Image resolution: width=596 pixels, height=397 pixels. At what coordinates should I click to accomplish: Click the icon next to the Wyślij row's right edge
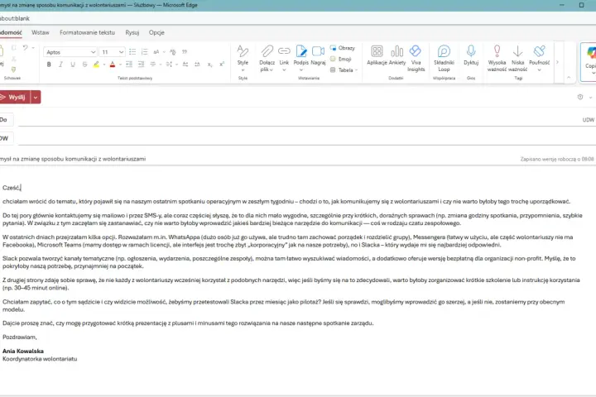coord(580,97)
